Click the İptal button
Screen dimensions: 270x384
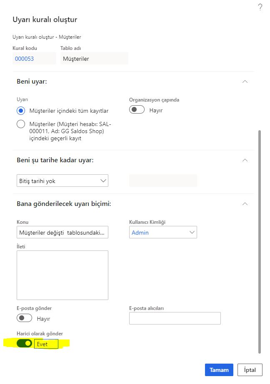coord(250,370)
